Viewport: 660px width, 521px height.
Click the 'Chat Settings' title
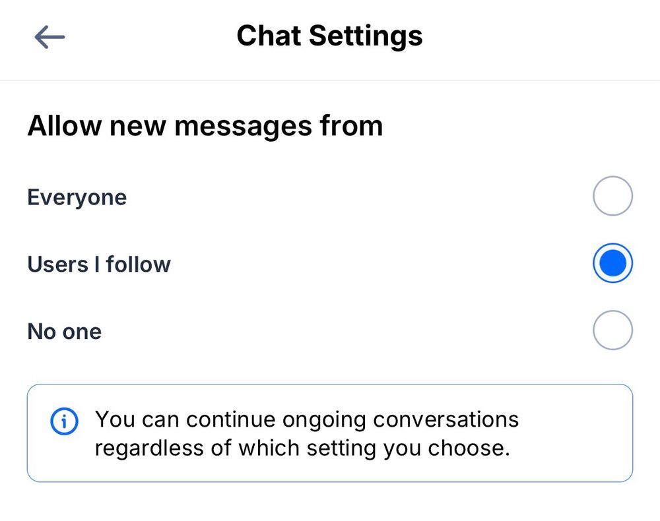[x=330, y=36]
